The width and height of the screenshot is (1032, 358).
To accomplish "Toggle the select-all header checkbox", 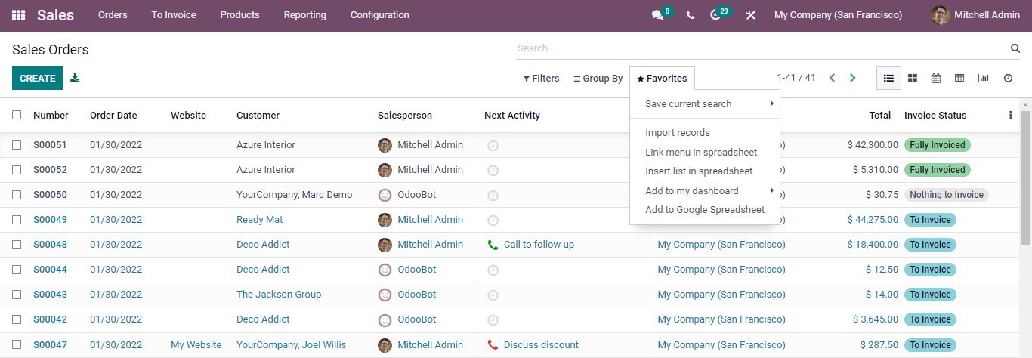I will [17, 115].
